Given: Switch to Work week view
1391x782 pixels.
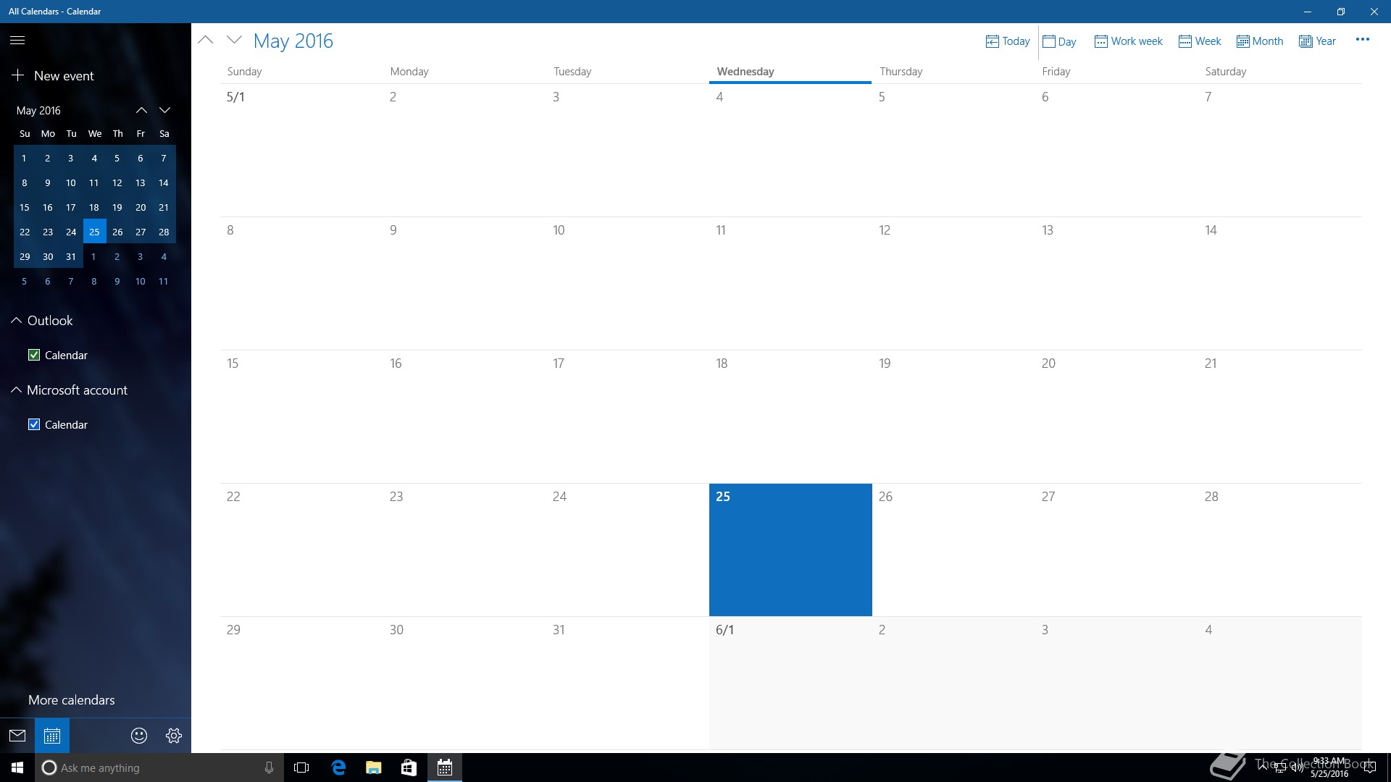Looking at the screenshot, I should pos(1128,41).
